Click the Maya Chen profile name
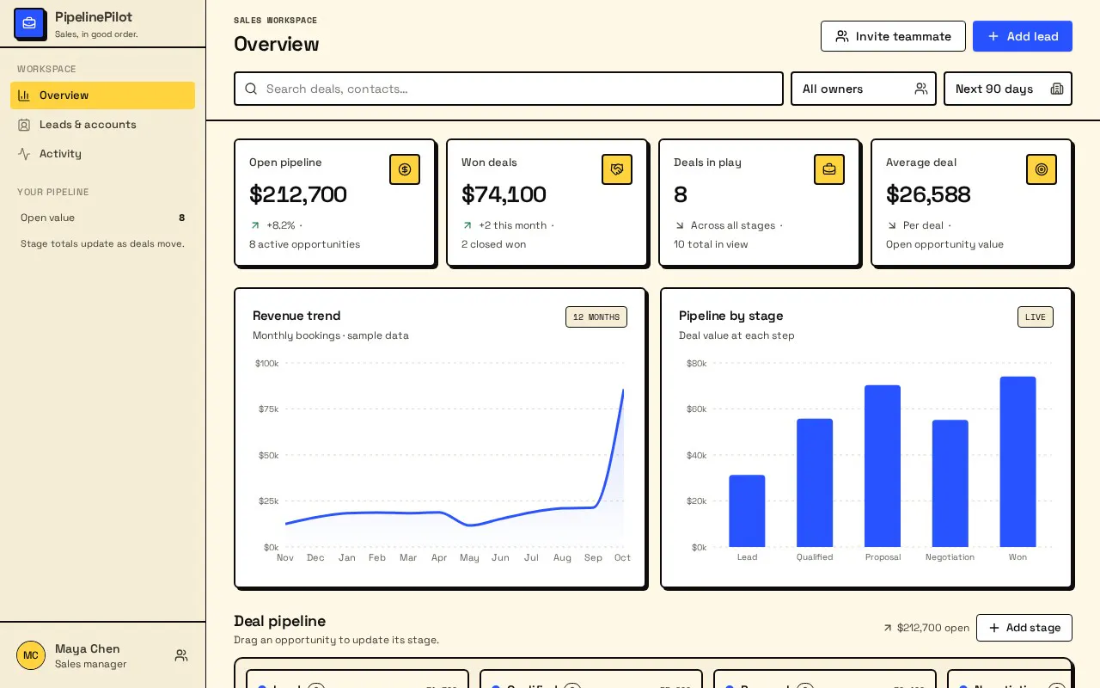This screenshot has width=1100, height=688. pos(88,648)
